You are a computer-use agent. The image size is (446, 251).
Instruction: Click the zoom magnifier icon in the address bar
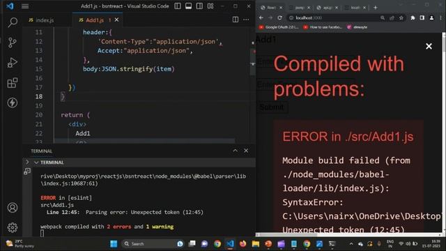click(x=383, y=17)
